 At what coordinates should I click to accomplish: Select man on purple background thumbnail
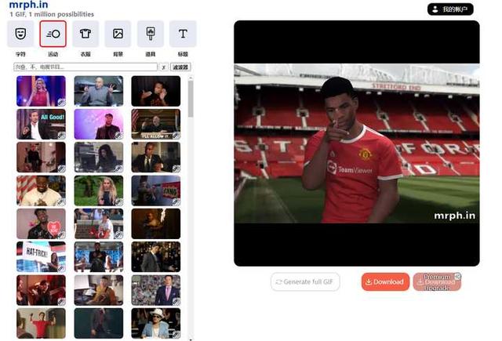pyautogui.click(x=99, y=124)
